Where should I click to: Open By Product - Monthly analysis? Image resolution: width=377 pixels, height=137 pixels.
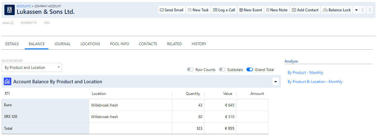pyautogui.click(x=305, y=73)
